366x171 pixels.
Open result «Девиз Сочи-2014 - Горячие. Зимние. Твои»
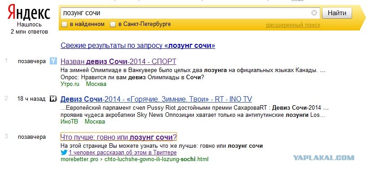pos(156,99)
